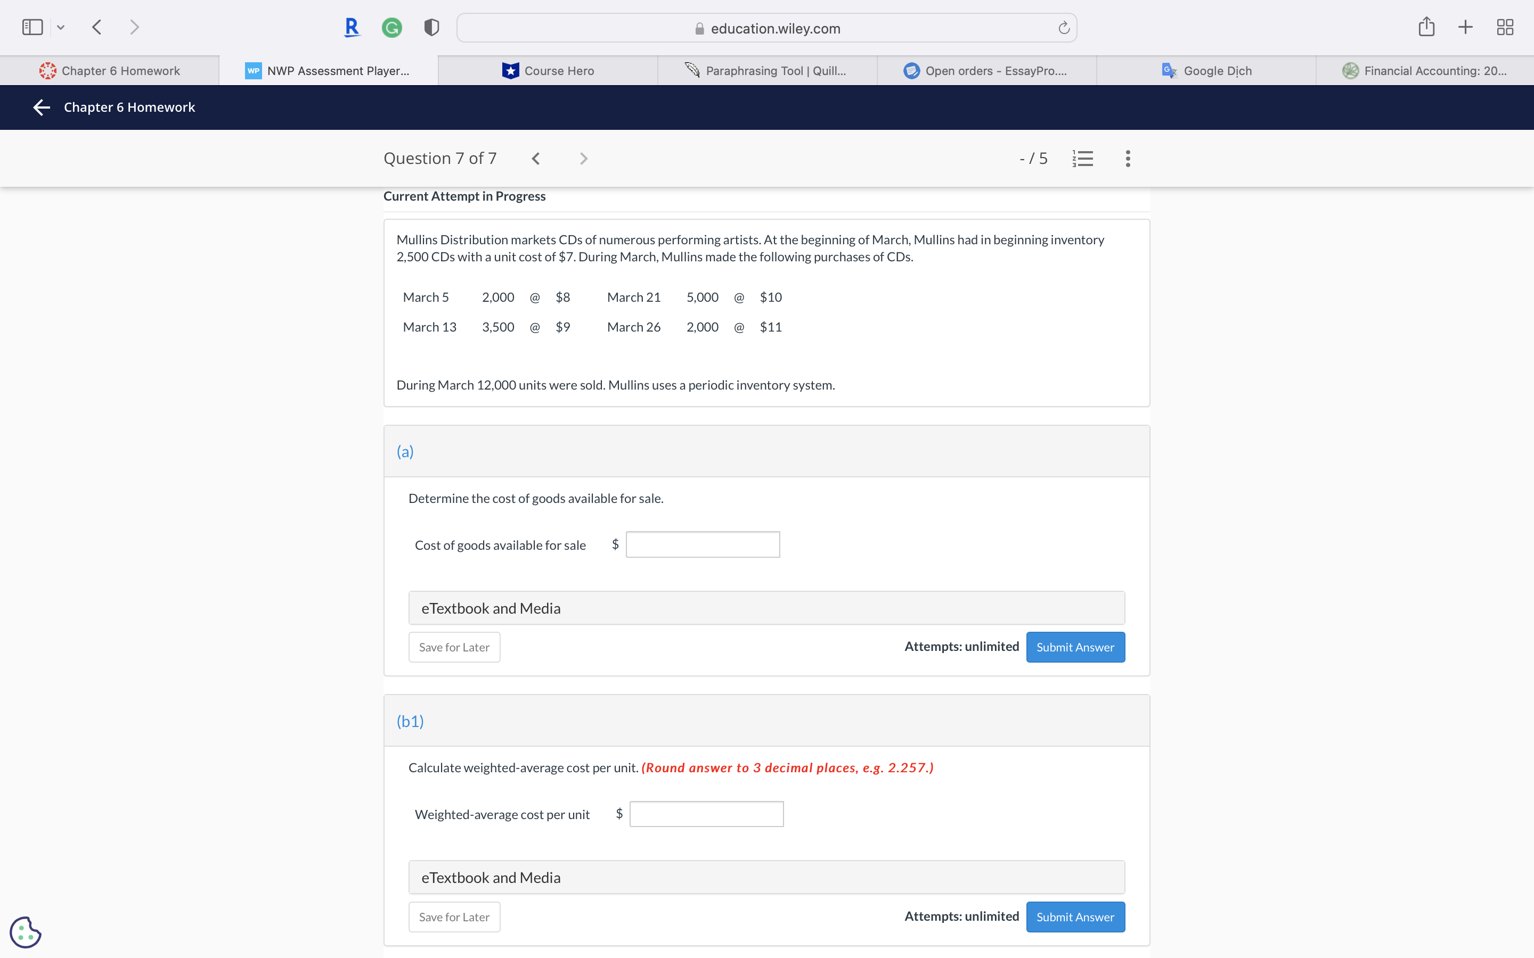Image resolution: width=1534 pixels, height=958 pixels.
Task: Expand eTextbook and Media in part (a)
Action: [x=766, y=608]
